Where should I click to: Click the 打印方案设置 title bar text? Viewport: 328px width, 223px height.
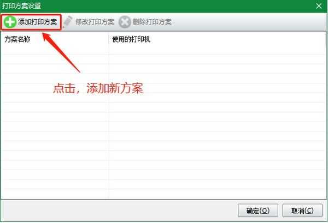pos(21,6)
